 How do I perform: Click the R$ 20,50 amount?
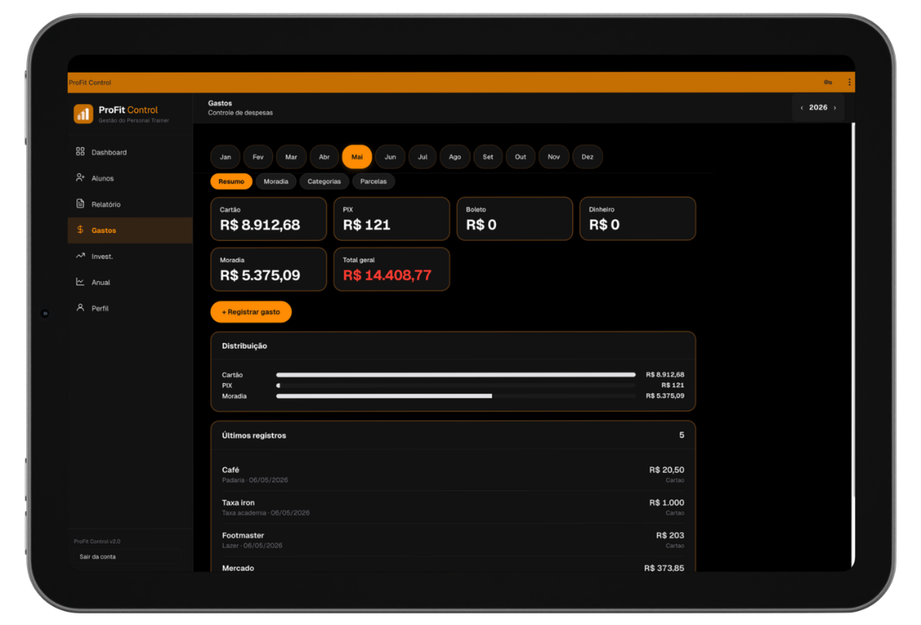tap(667, 470)
